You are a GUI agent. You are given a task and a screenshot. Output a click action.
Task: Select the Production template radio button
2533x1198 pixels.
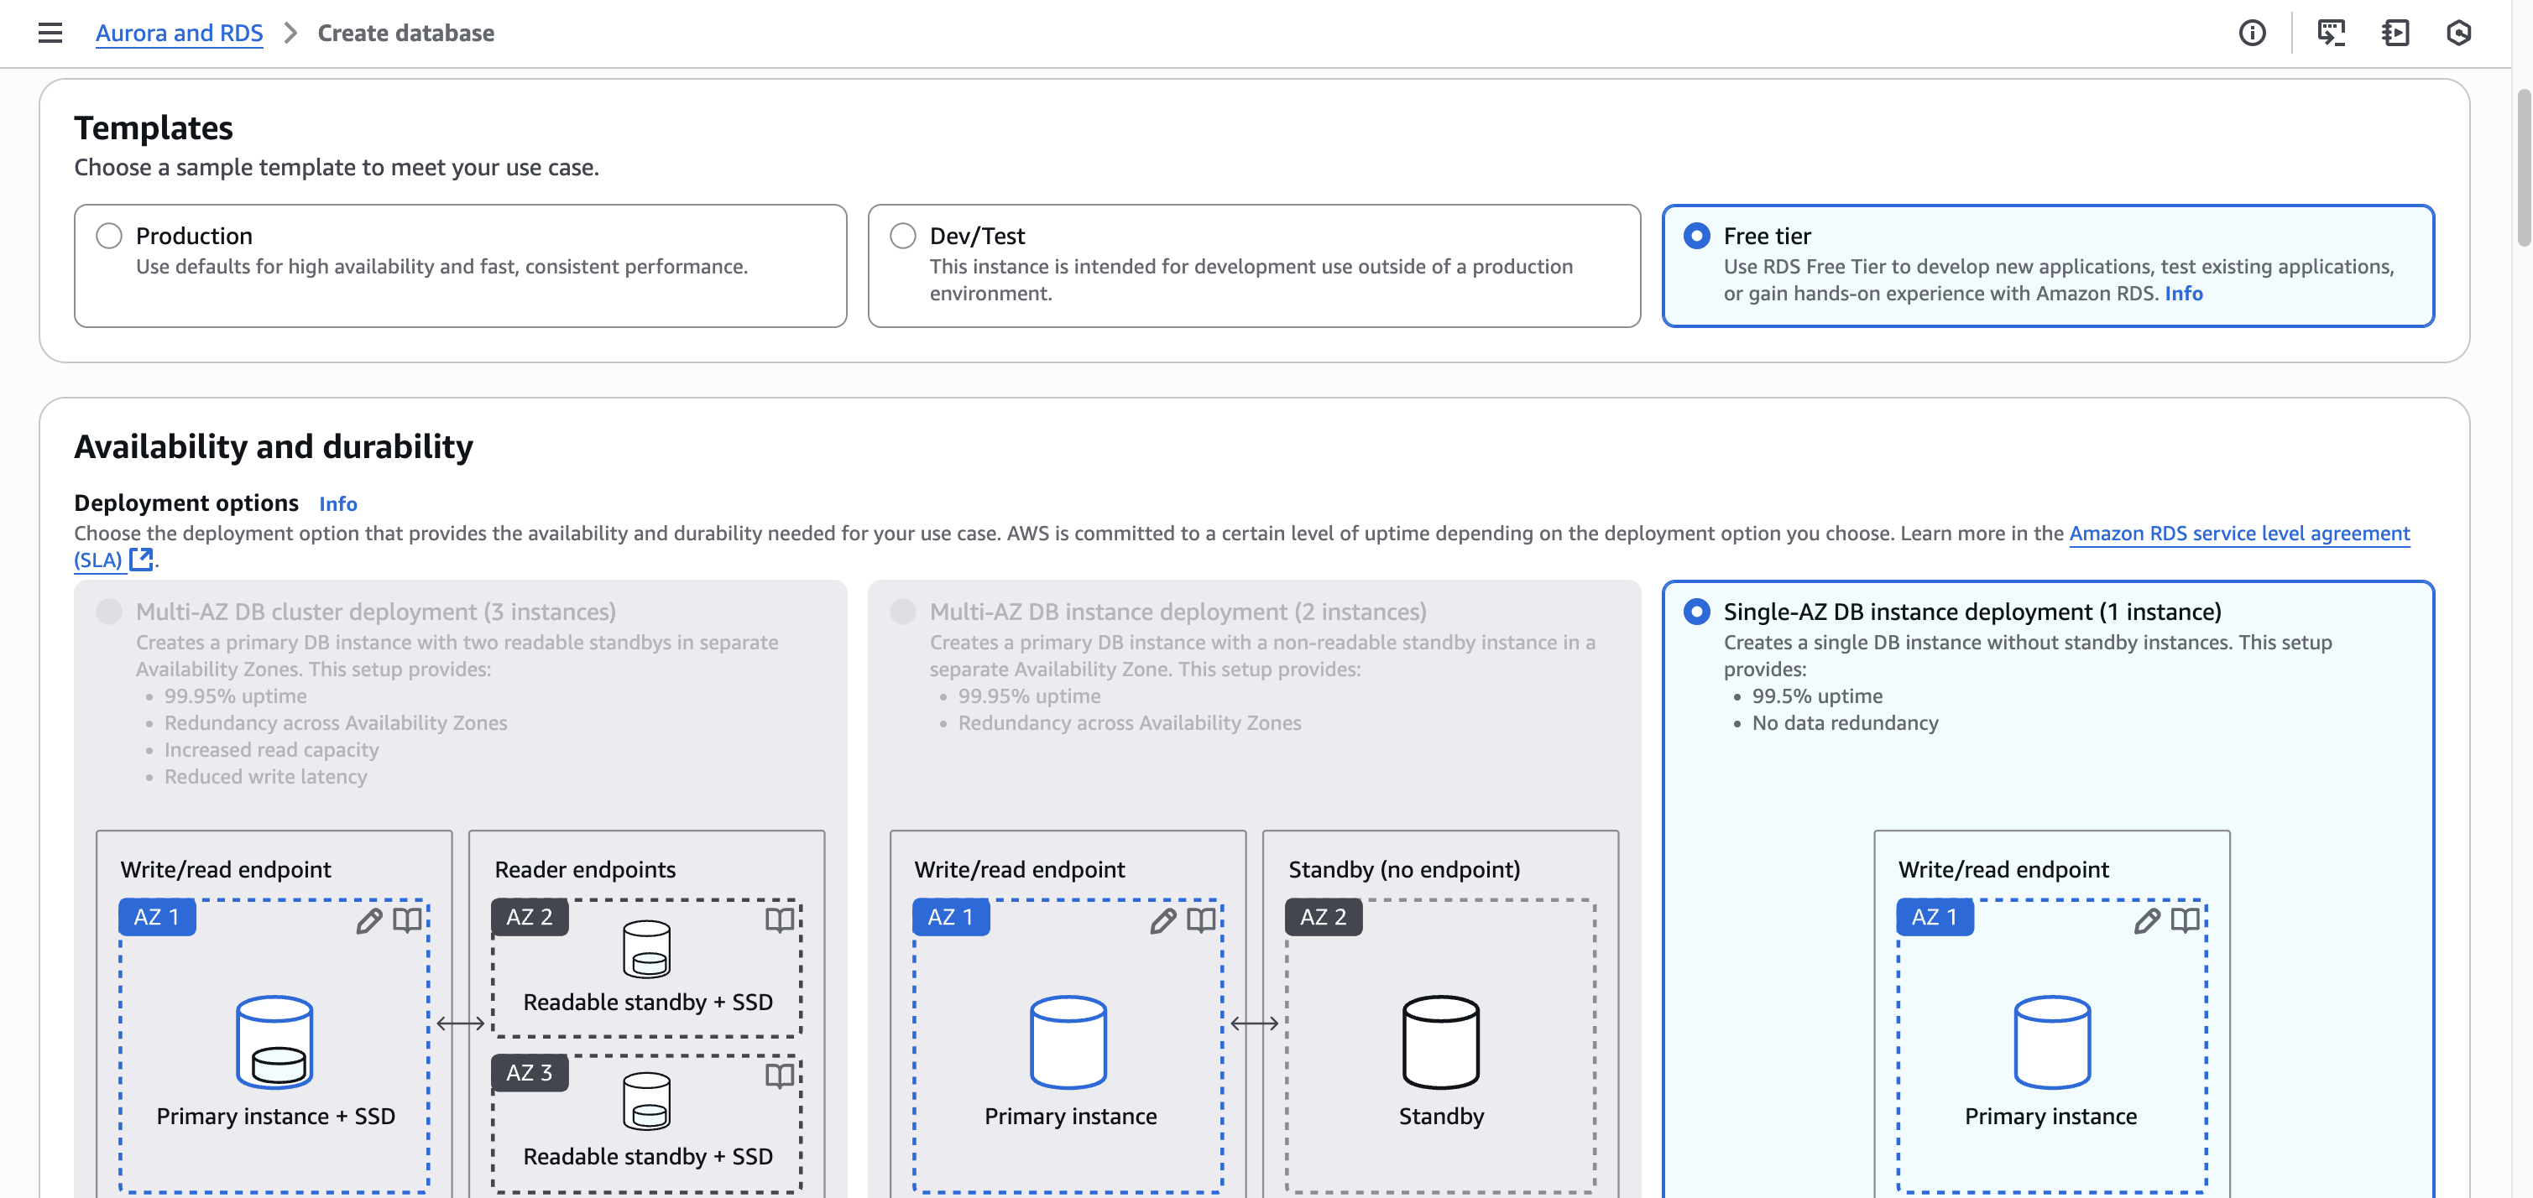coord(109,236)
